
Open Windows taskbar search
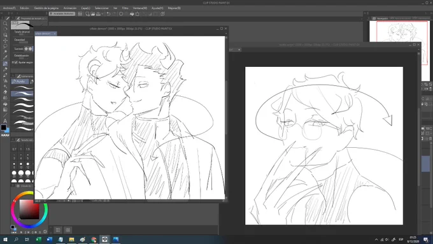click(17, 240)
